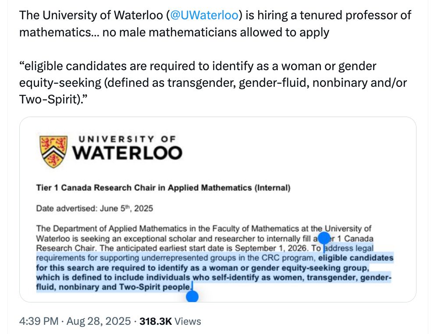Click the 'UNIVERSITY OF' text in the logo
434x334 pixels.
pos(127,139)
